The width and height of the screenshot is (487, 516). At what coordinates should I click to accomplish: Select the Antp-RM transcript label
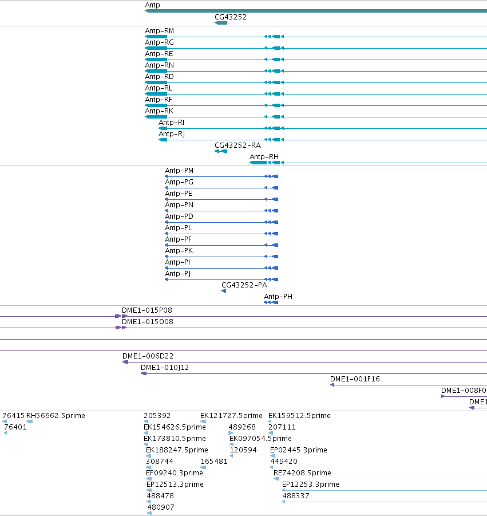[x=160, y=31]
